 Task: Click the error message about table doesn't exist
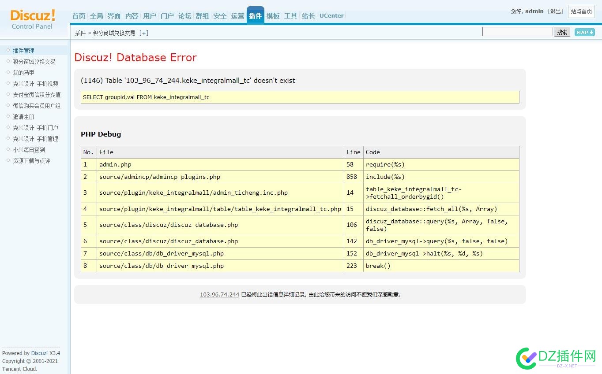tap(188, 81)
